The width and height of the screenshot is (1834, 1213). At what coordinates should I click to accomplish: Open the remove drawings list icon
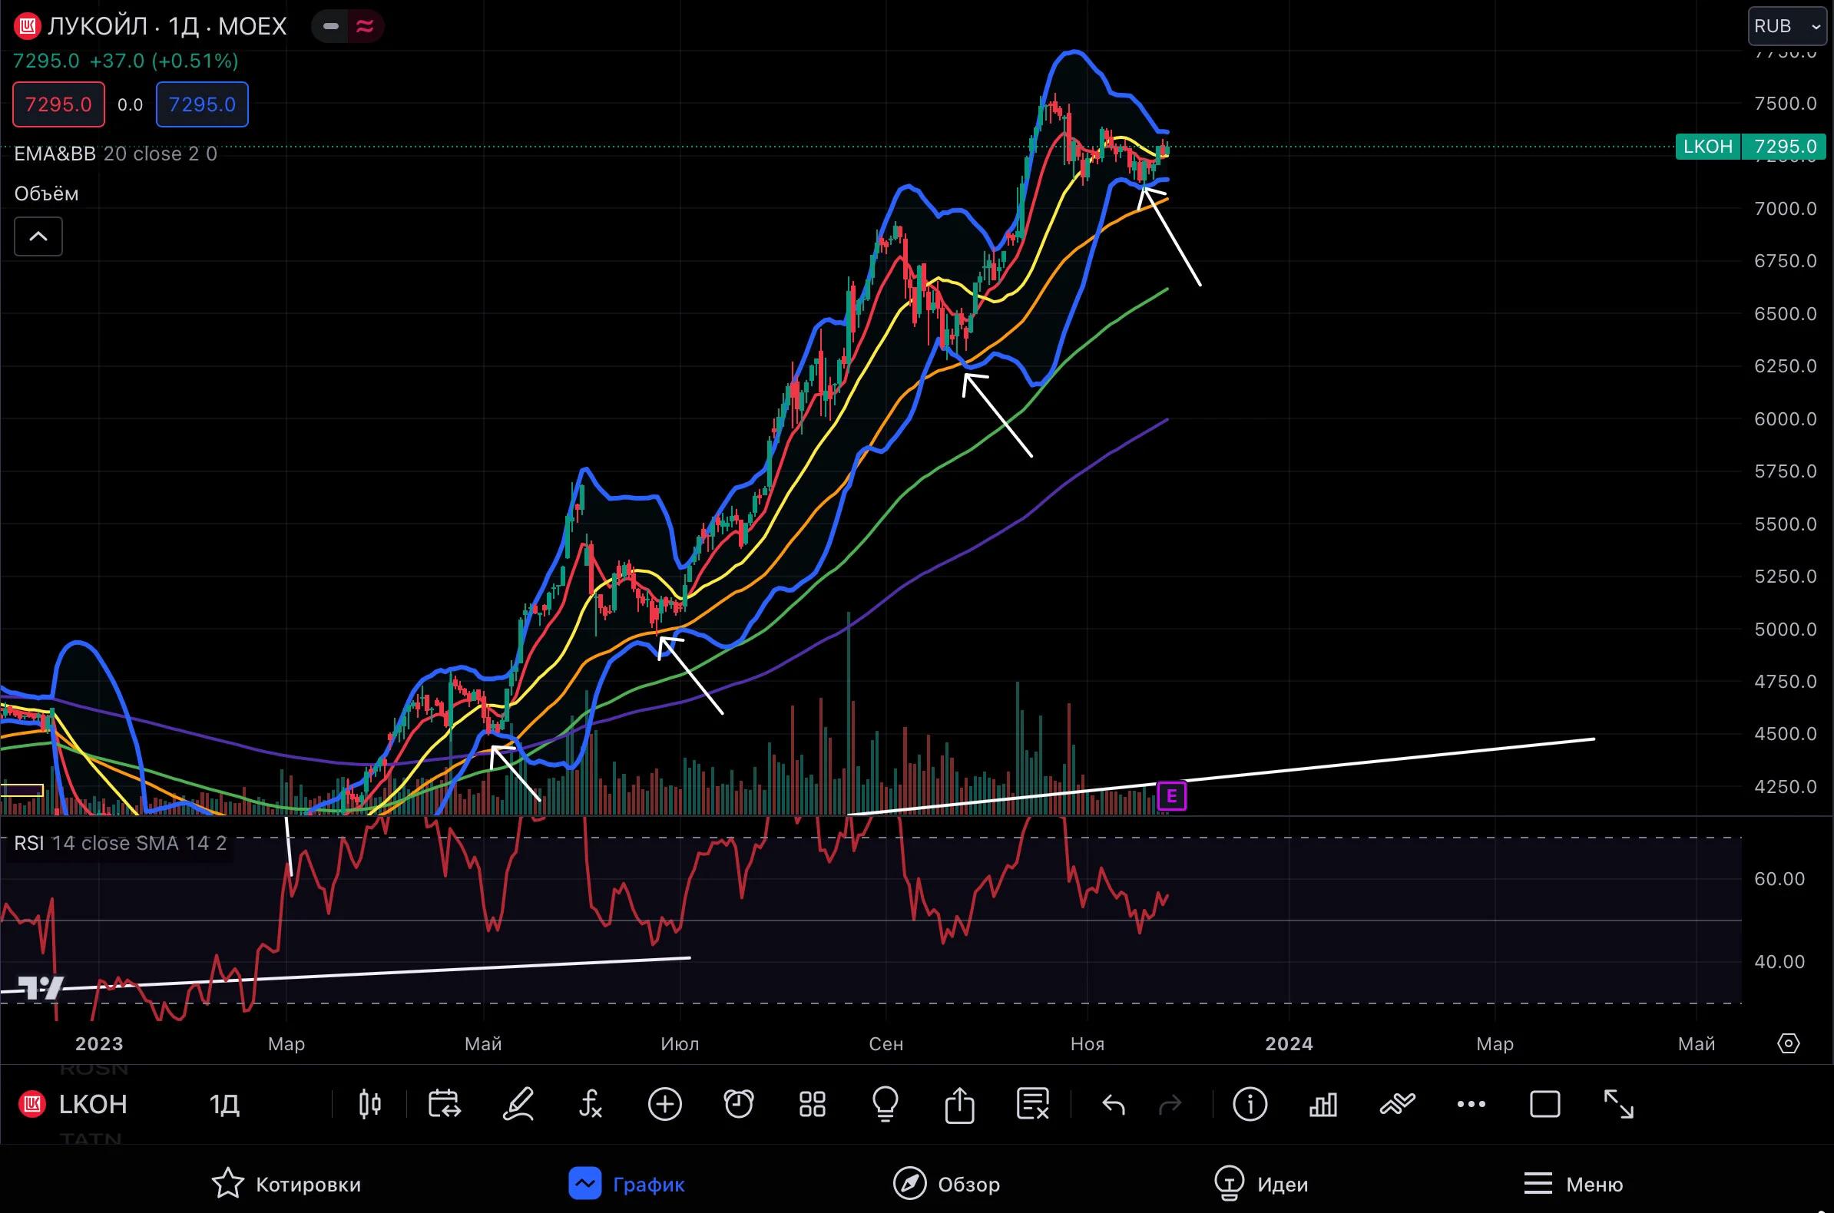point(1033,1104)
